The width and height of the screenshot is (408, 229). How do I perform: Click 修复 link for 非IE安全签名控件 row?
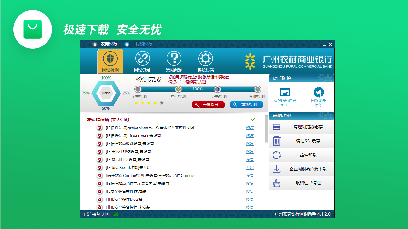click(250, 207)
